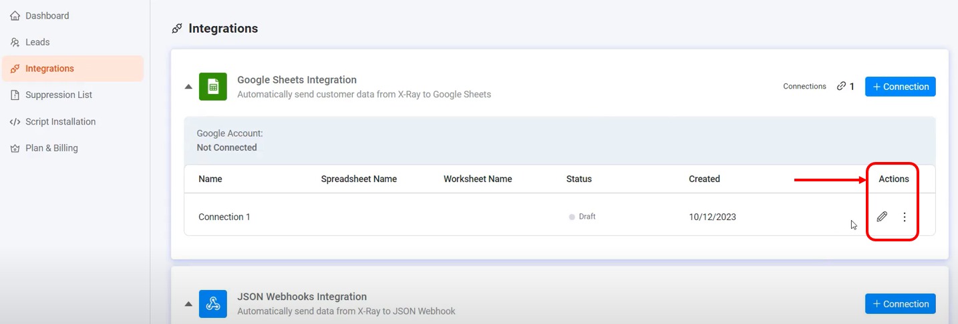Open the Leads page from sidebar
The width and height of the screenshot is (958, 324).
click(37, 42)
